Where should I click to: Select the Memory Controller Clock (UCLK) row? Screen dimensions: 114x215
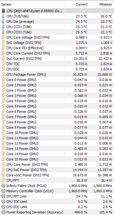pyautogui.click(x=57, y=191)
